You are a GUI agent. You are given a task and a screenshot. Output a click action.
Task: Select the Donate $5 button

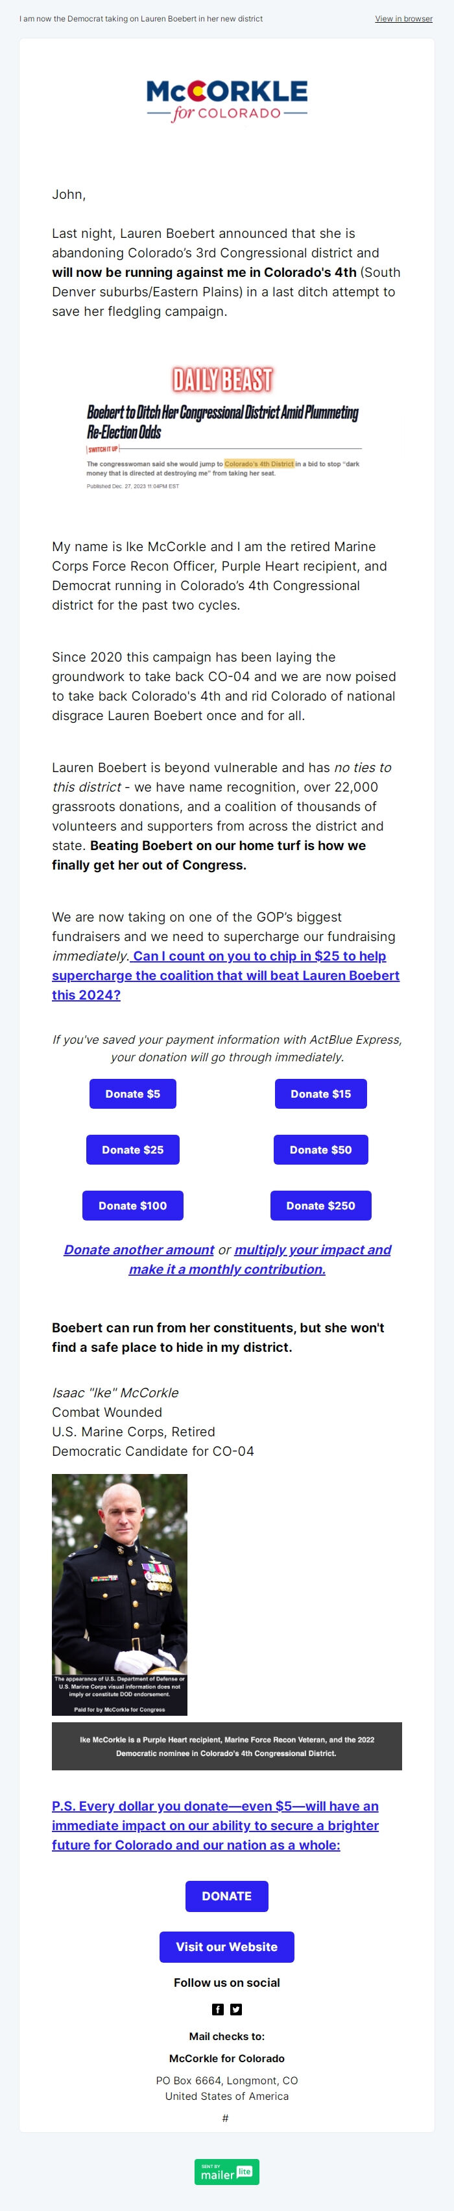(x=133, y=1094)
